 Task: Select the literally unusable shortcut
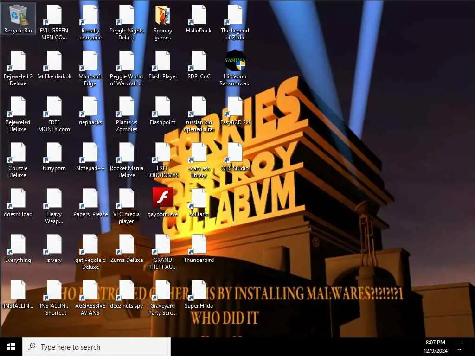[x=90, y=22]
